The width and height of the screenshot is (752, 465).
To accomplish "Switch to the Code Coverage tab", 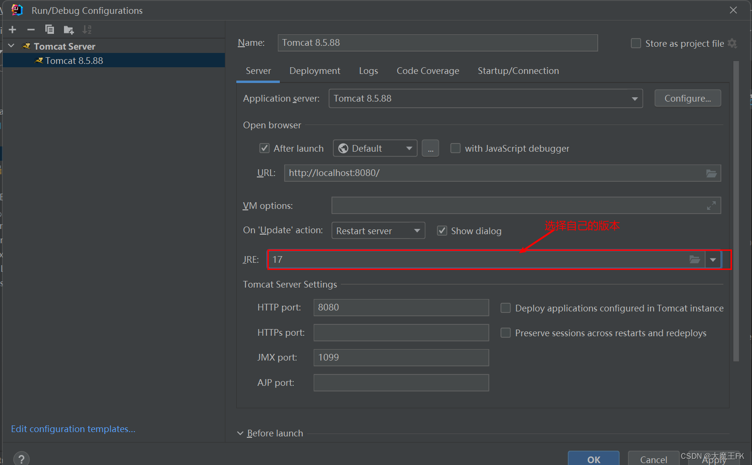I will pos(428,71).
